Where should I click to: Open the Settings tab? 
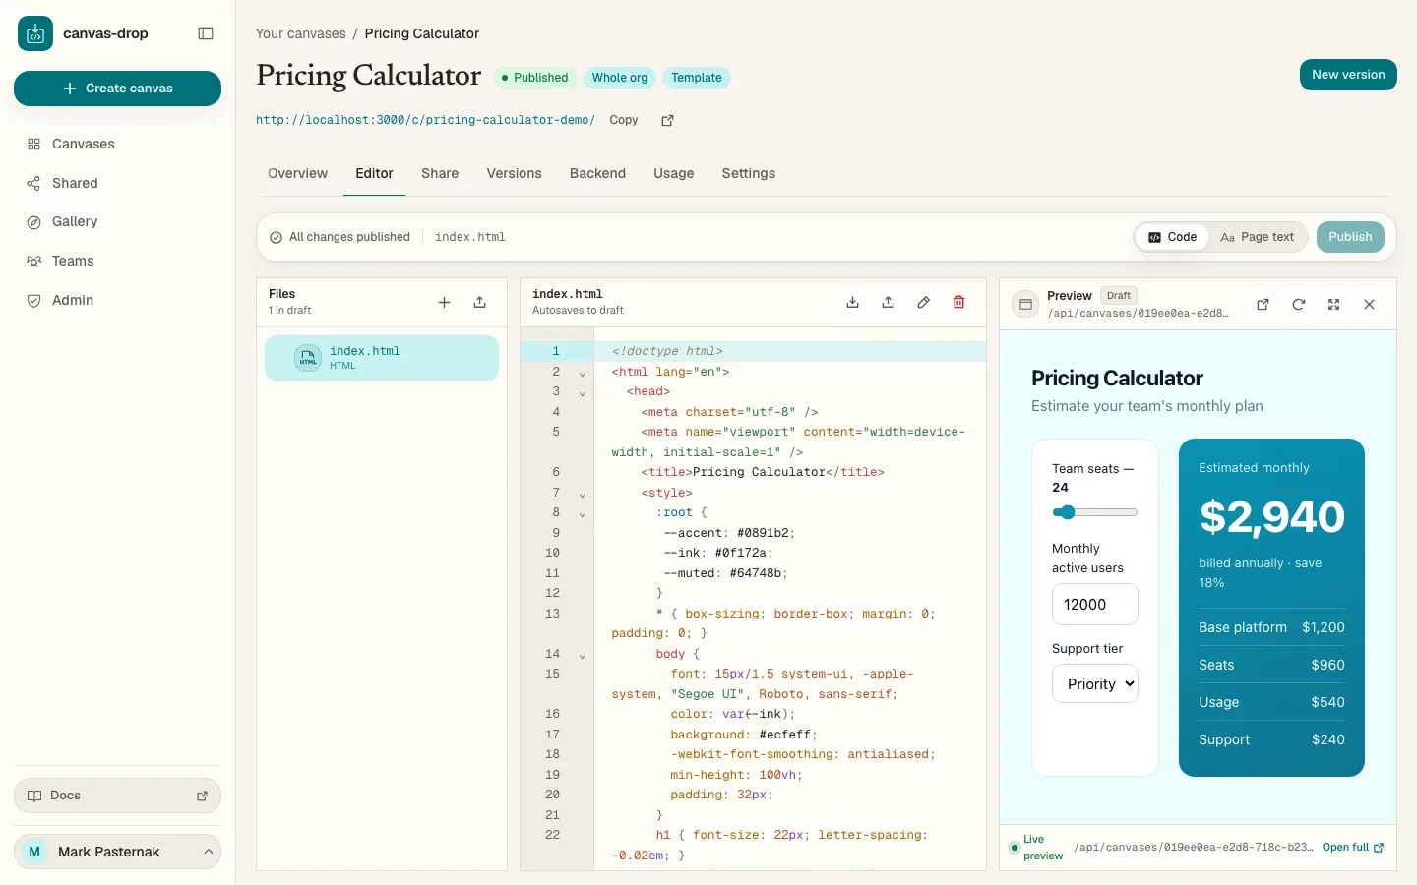[748, 173]
